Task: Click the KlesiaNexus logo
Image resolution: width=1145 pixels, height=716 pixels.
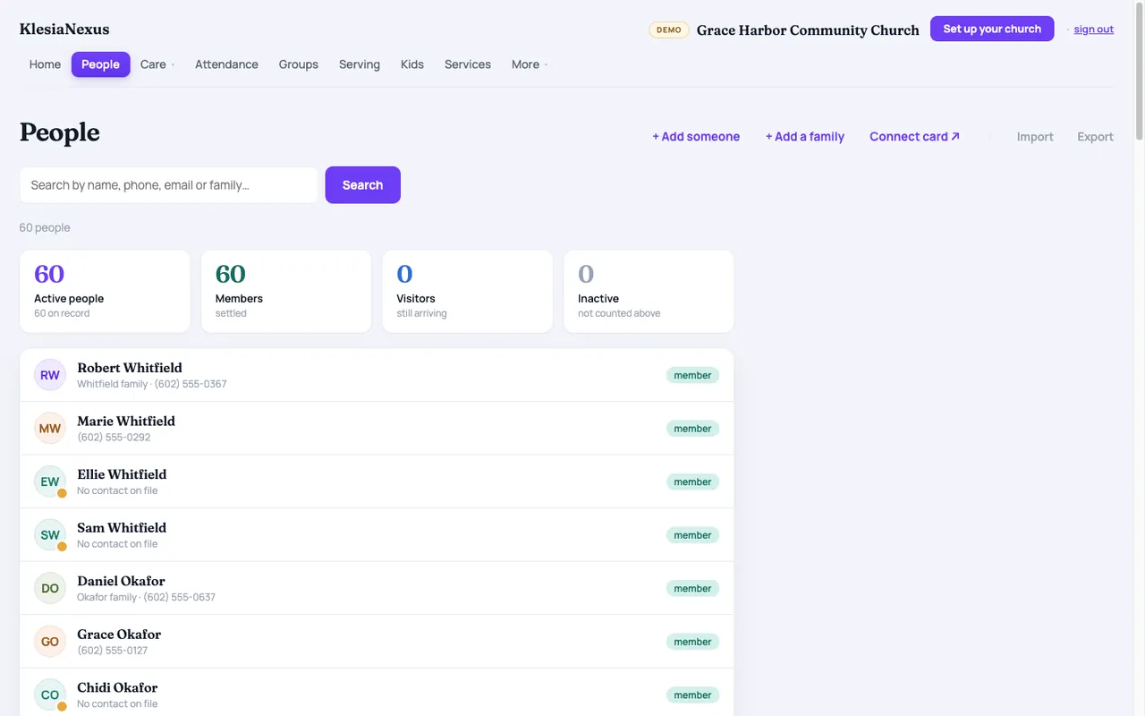Action: [64, 30]
